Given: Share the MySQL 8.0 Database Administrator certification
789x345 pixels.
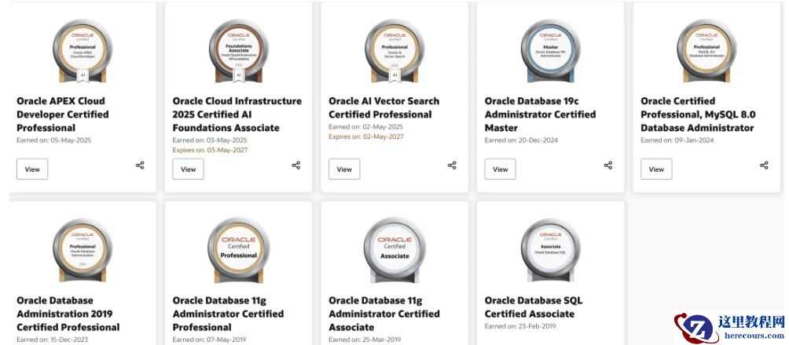Looking at the screenshot, I should click(764, 165).
